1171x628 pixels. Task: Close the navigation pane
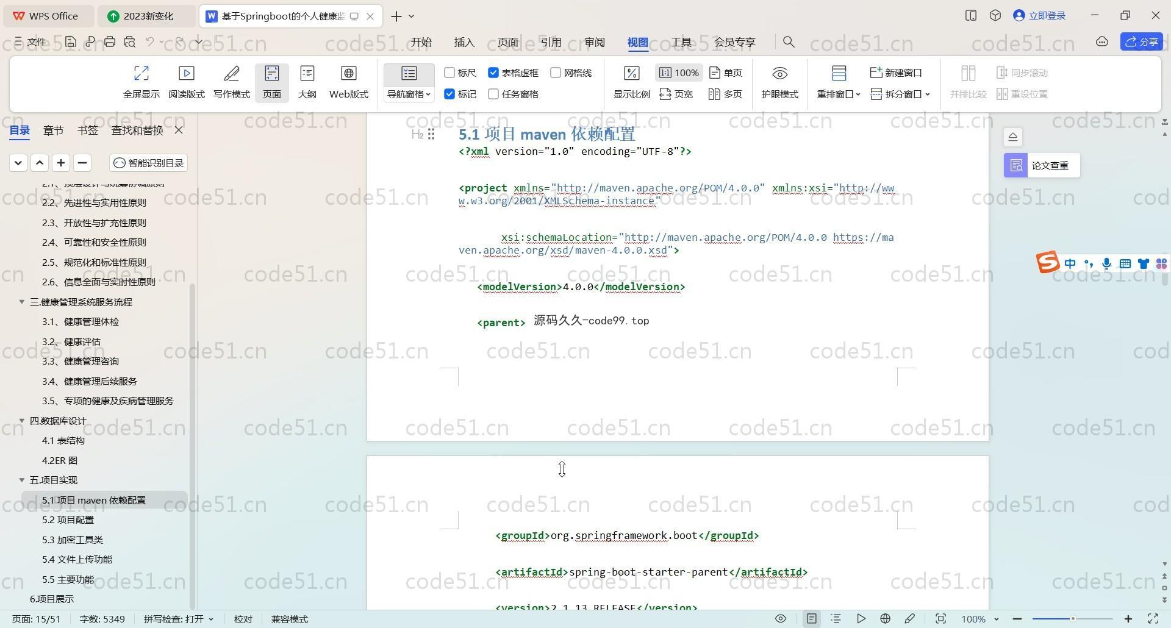tap(179, 130)
